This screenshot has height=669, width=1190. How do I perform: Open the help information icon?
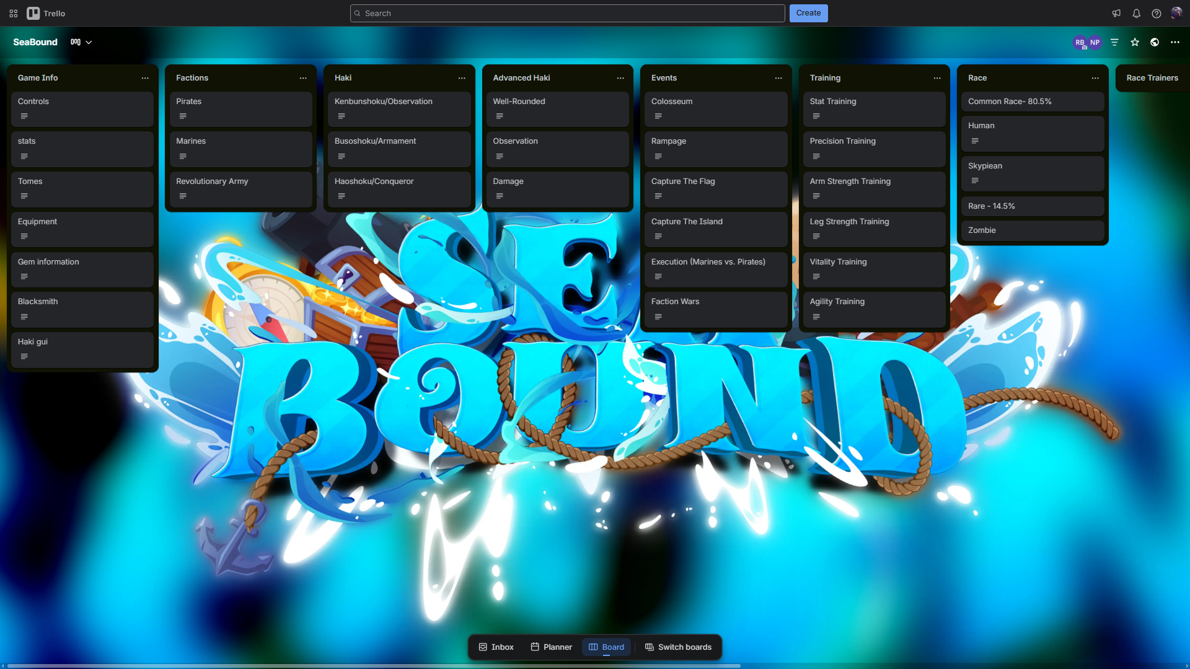click(x=1156, y=13)
